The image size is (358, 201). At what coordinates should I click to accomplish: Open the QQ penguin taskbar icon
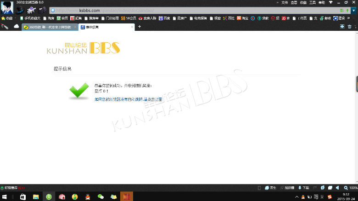click(88, 197)
